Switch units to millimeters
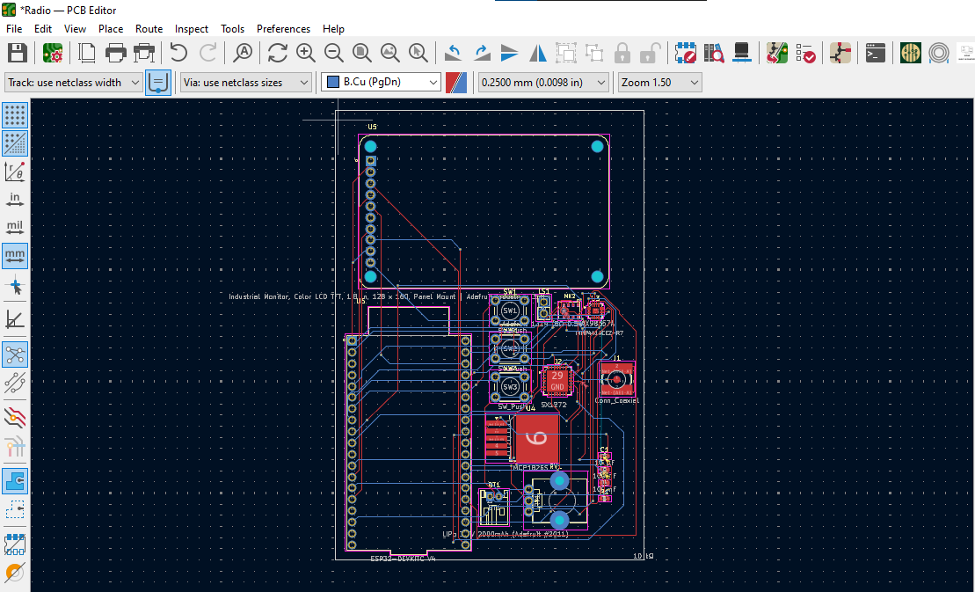The height and width of the screenshot is (592, 975). tap(15, 256)
